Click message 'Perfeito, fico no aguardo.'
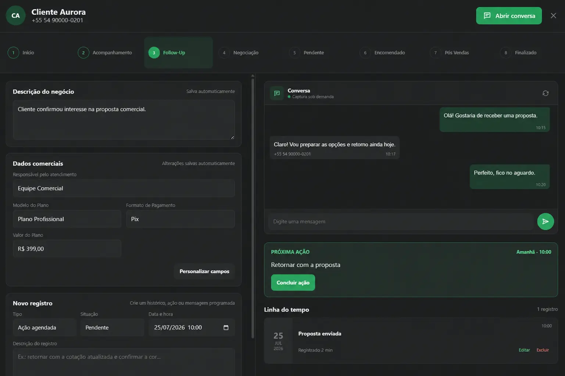Viewport: 565px width, 376px height. [509, 177]
